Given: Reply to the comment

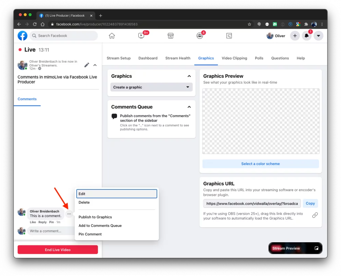Looking at the screenshot, I should [42, 222].
